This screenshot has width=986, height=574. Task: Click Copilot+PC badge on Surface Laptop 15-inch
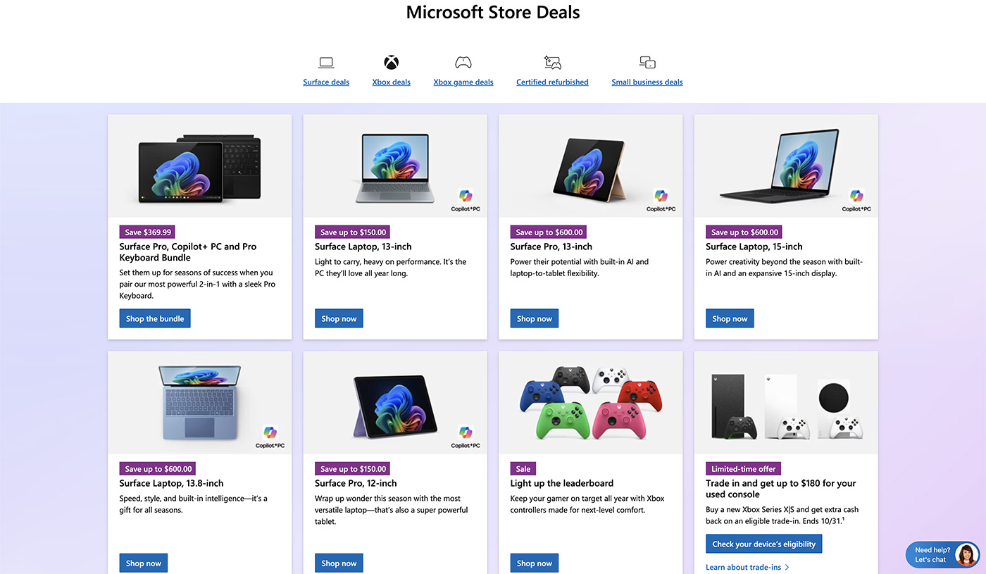[x=856, y=200]
